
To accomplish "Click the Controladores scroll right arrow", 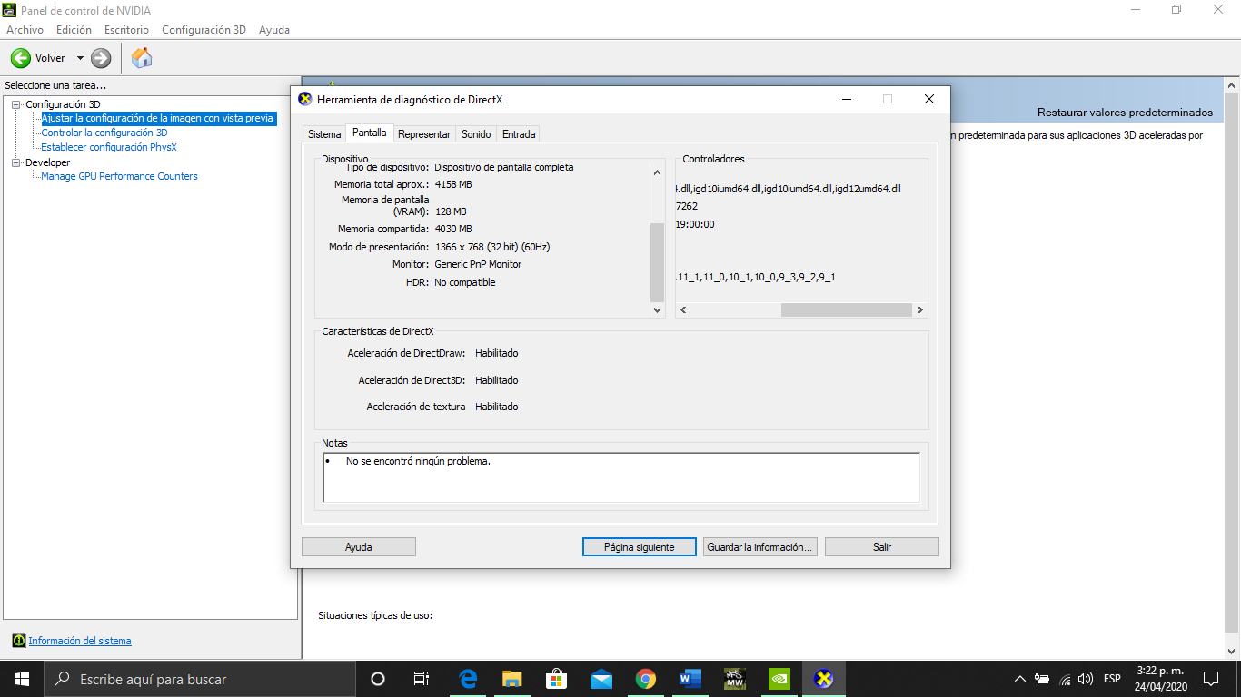I will pos(919,309).
